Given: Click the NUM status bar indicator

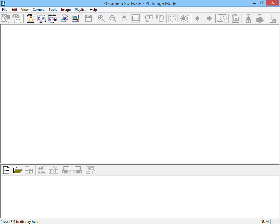Looking at the screenshot, I should 265,221.
